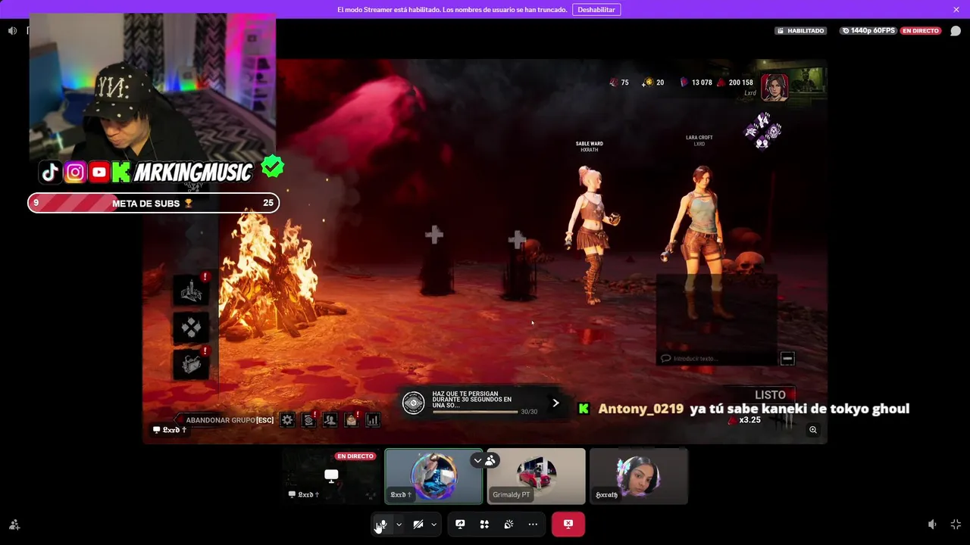Click the share screen icon in the call bar
The height and width of the screenshot is (545, 970).
[x=460, y=524]
